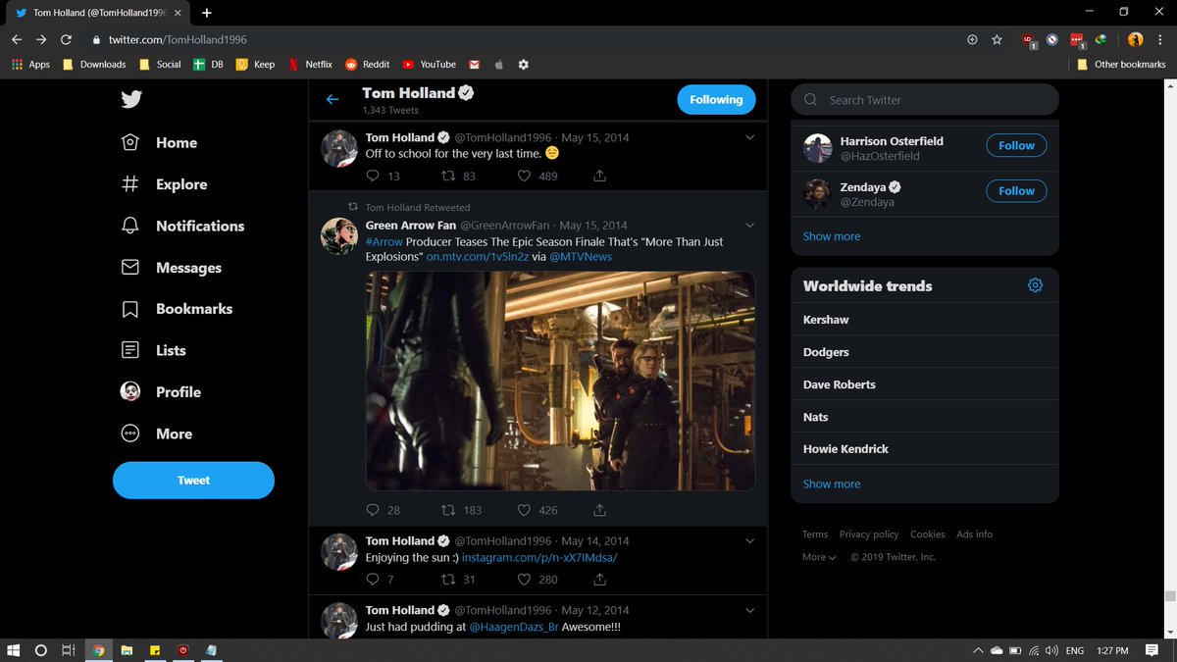Open dropdown caret on the pudding tweet
This screenshot has width=1177, height=662.
pyautogui.click(x=750, y=610)
